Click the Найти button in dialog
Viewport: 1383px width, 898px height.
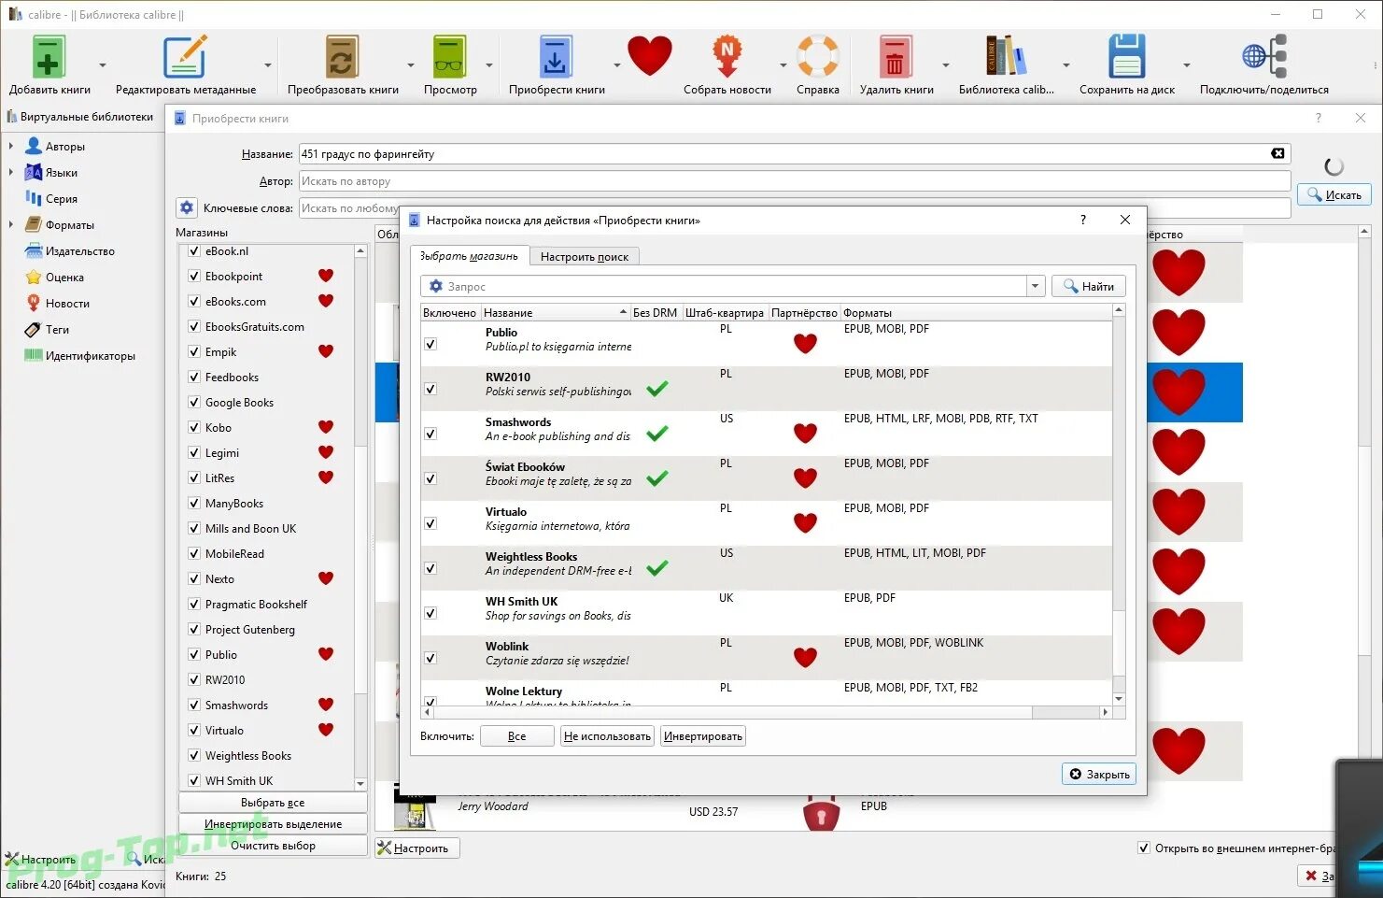[x=1089, y=286]
